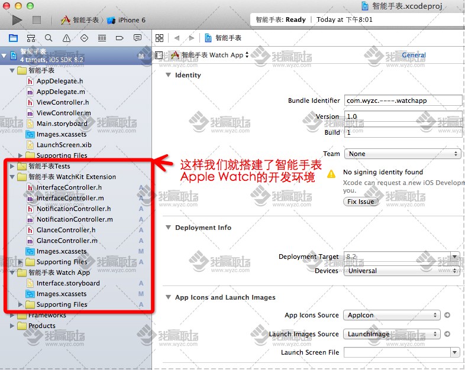Click the yellow signing warning icon
Image resolution: width=465 pixels, height=370 pixels.
click(331, 174)
